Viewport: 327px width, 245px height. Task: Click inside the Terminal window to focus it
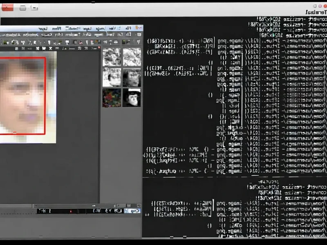[233, 122]
